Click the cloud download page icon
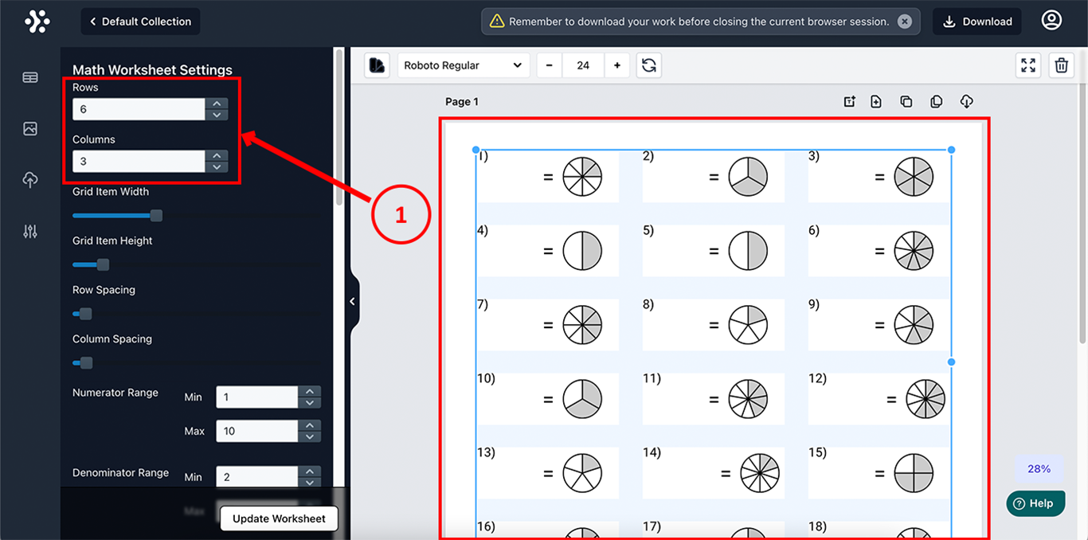This screenshot has width=1088, height=540. point(966,101)
